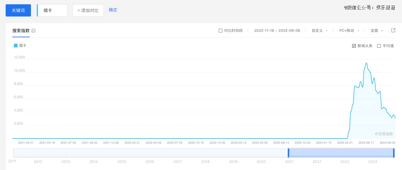Click the highlighted range on overview timeline
The height and width of the screenshot is (170, 402).
(x=341, y=153)
